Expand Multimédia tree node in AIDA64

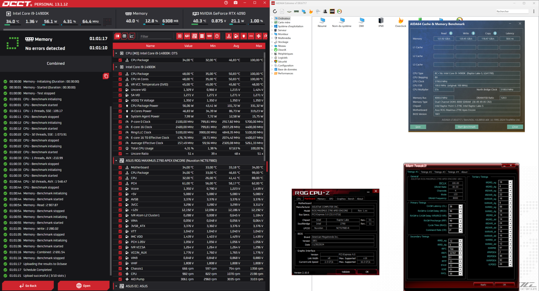(272, 38)
